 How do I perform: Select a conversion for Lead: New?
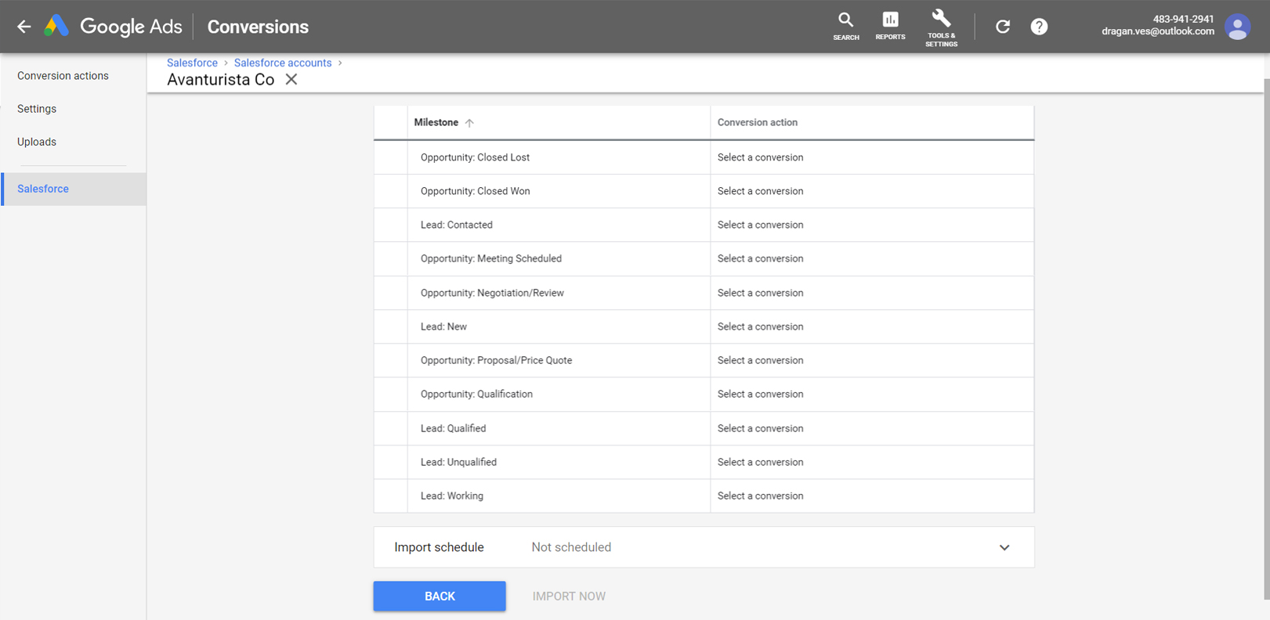point(760,326)
